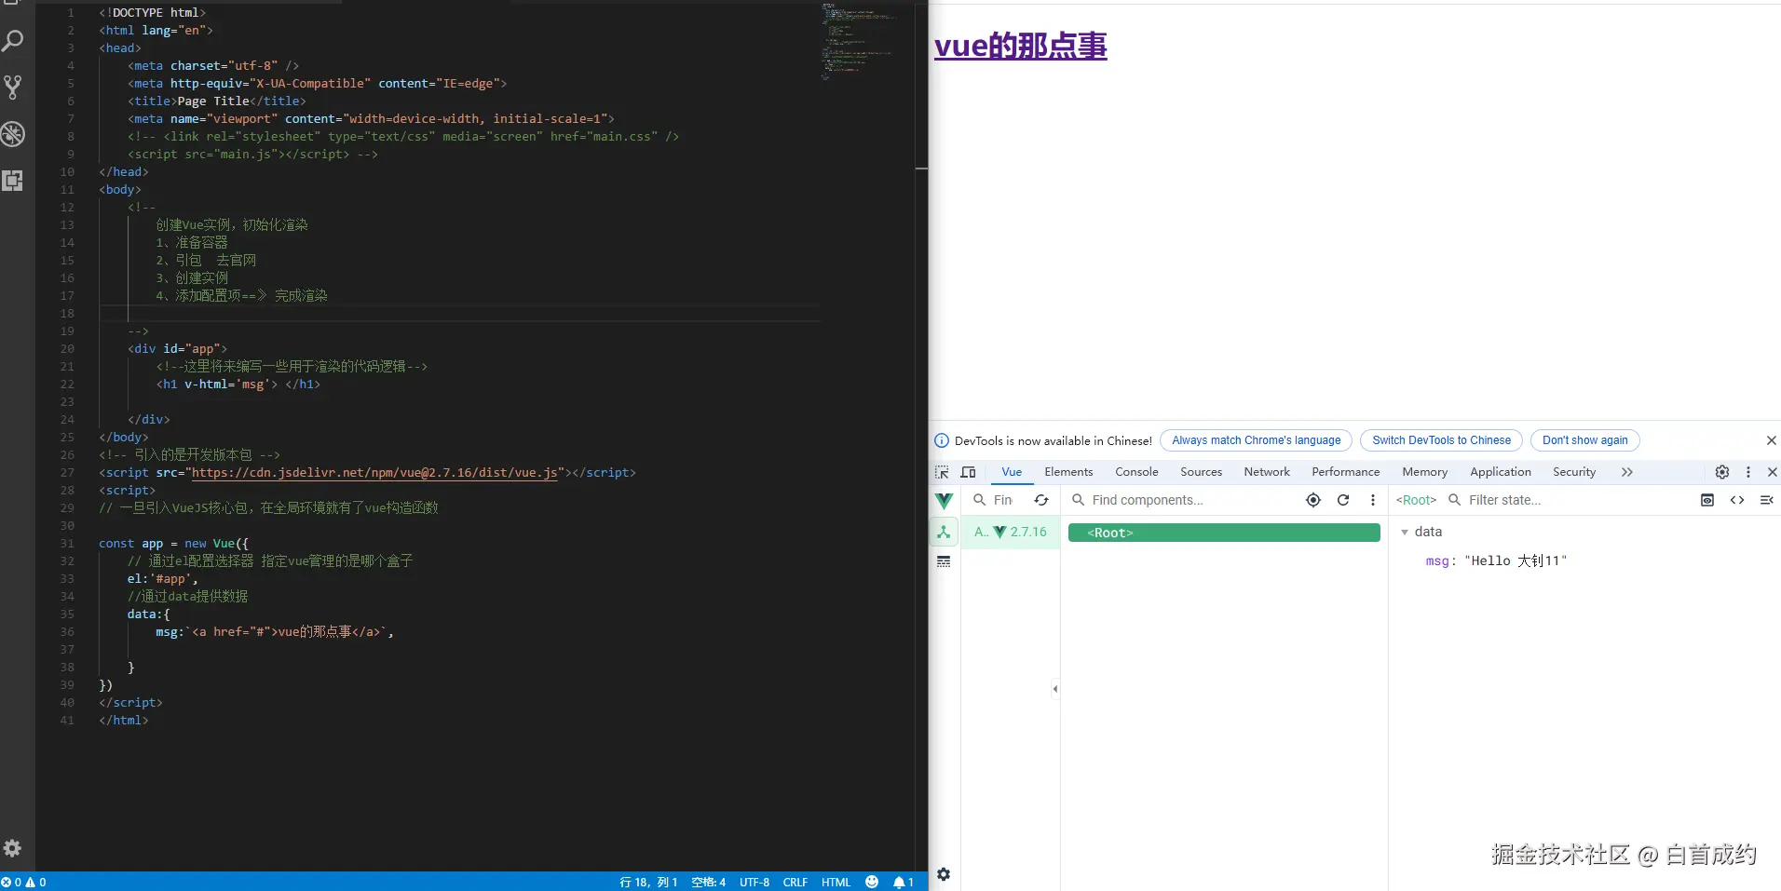Open state options menu icon in Vue panel
This screenshot has height=891, width=1781.
pyautogui.click(x=1766, y=500)
